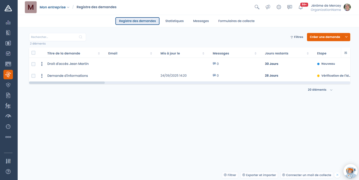Viewport: 359px width, 180px height.
Task: Expand the 20 éléments page size selector
Action: (x=320, y=90)
